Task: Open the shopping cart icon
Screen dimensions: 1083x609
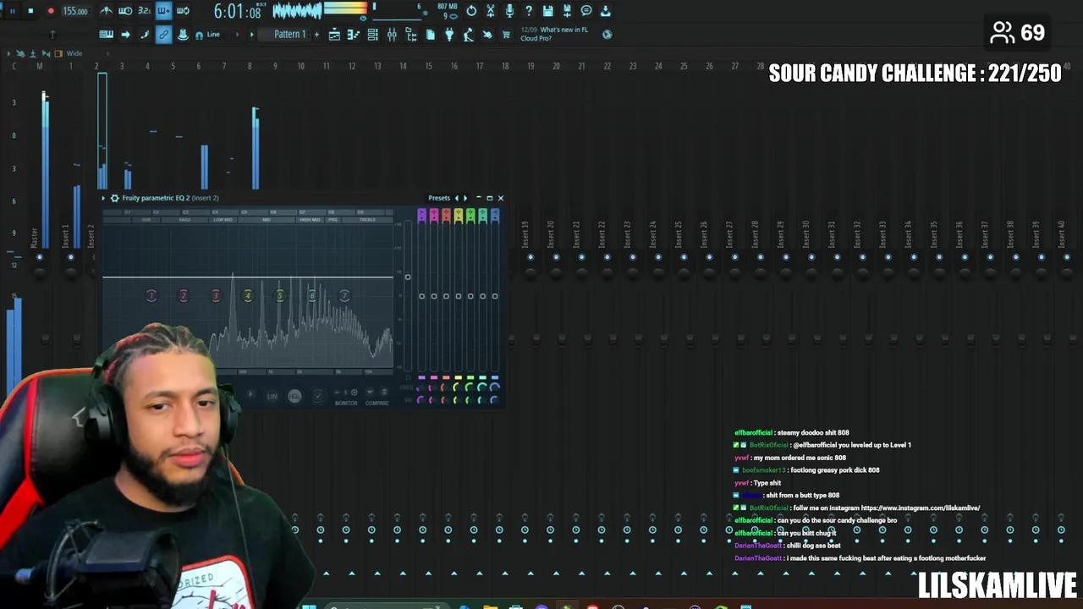Action: pyautogui.click(x=506, y=35)
